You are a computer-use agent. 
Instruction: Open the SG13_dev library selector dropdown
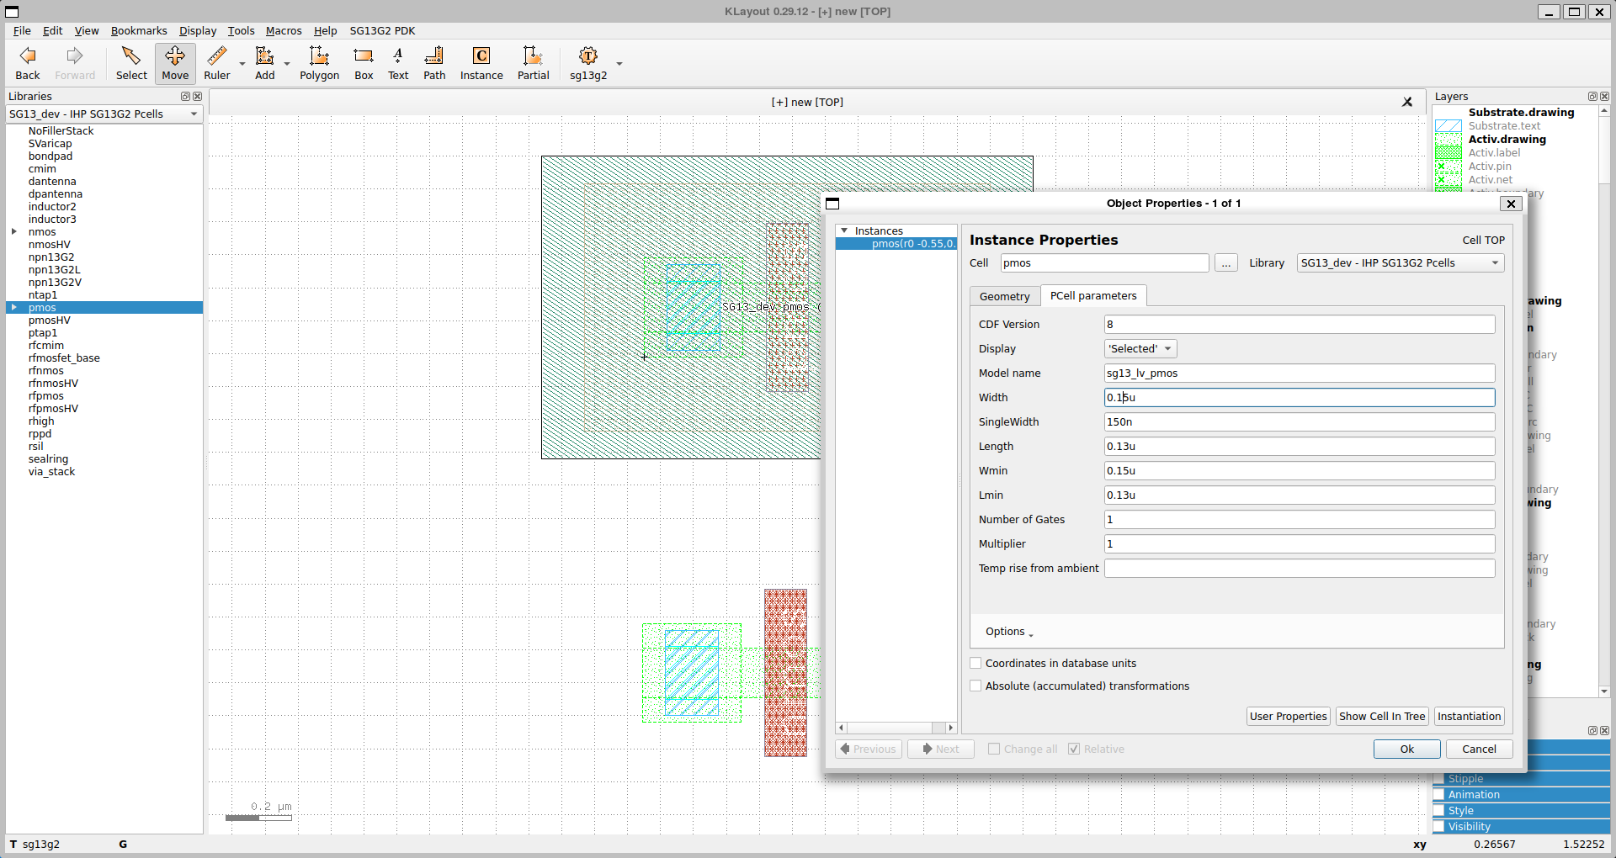point(104,114)
